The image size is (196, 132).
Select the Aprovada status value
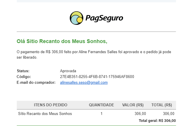(68, 71)
